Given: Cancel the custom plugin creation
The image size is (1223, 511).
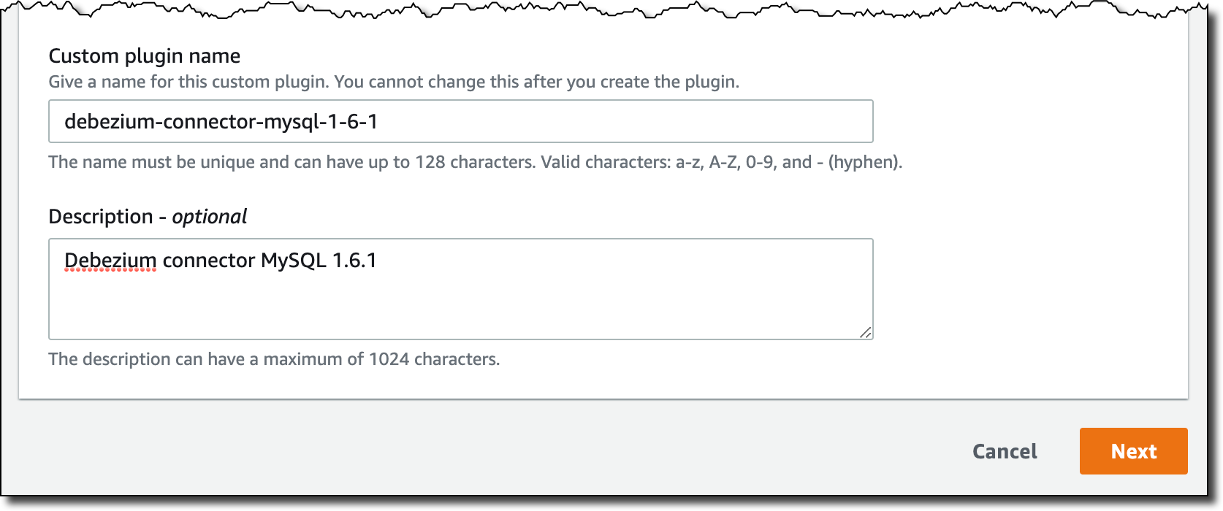Looking at the screenshot, I should [x=1005, y=451].
